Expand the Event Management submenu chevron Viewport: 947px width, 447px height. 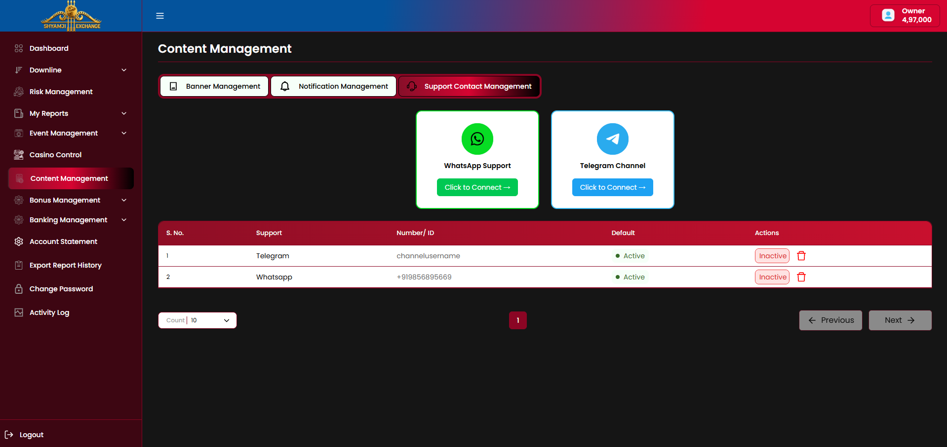click(x=124, y=133)
